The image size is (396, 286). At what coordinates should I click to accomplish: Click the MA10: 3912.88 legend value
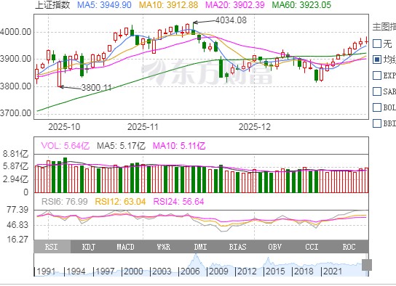[x=168, y=5]
